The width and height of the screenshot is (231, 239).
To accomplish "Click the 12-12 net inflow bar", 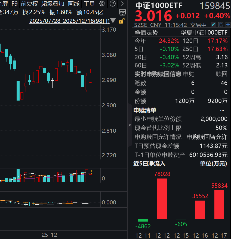I will (x=162, y=198).
